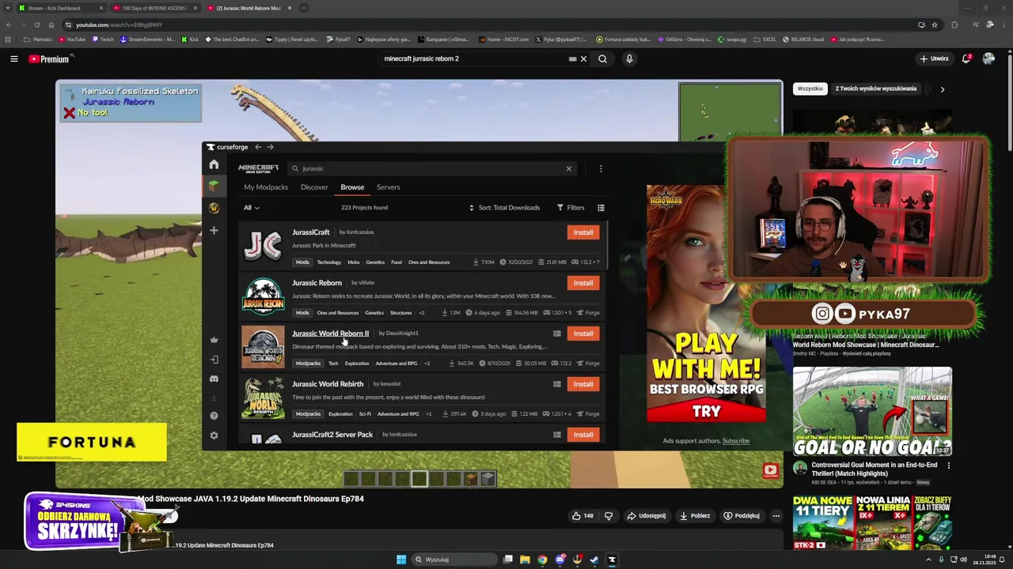Click the CurseForge jurassic search field

point(431,168)
